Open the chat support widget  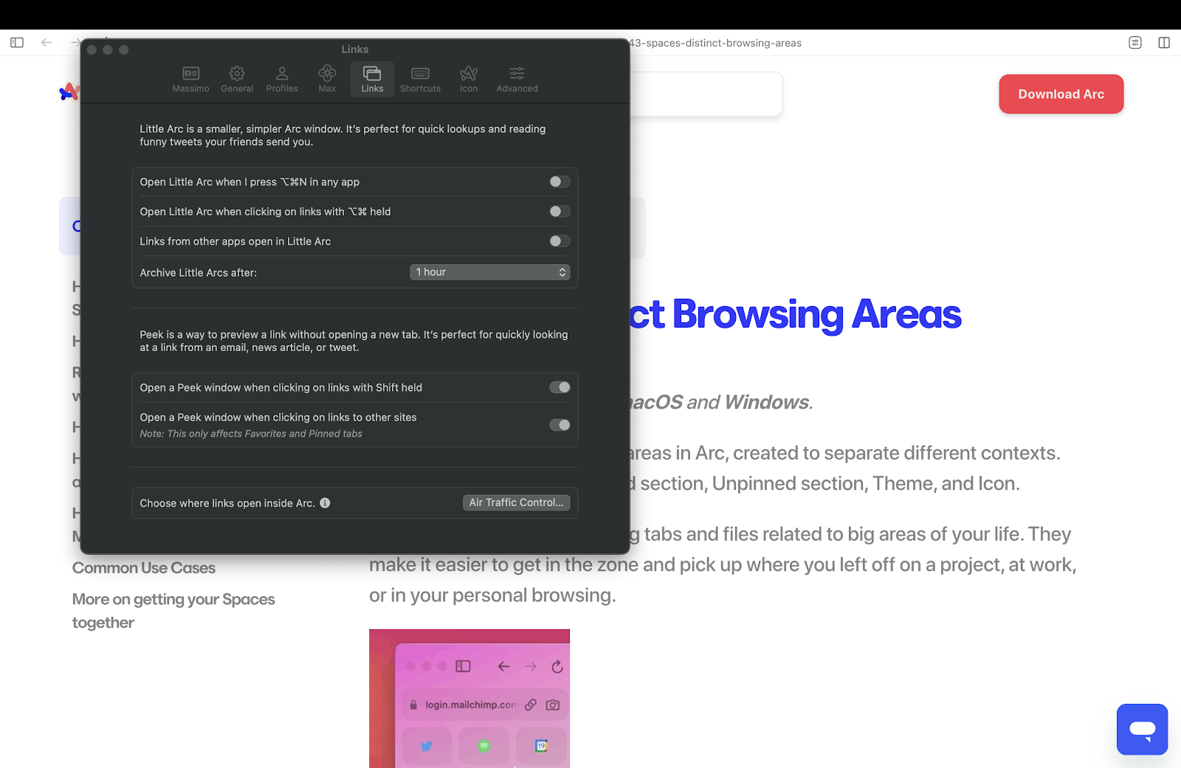click(x=1142, y=730)
